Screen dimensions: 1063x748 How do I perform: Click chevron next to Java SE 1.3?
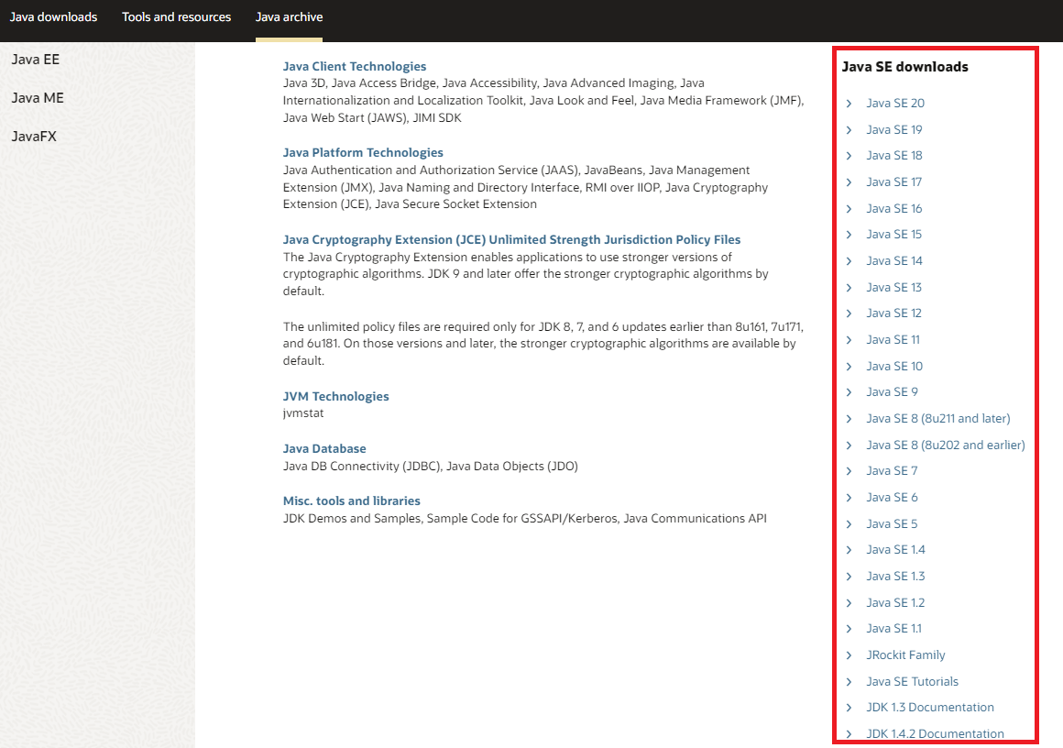[849, 576]
